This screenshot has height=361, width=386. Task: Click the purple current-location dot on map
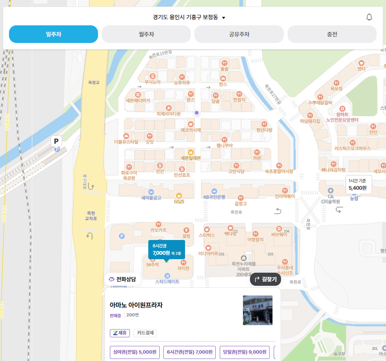click(x=196, y=112)
